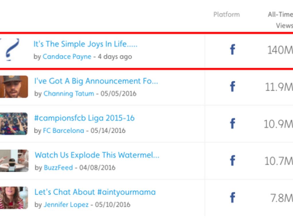Sort by the Platform column header

pyautogui.click(x=226, y=15)
